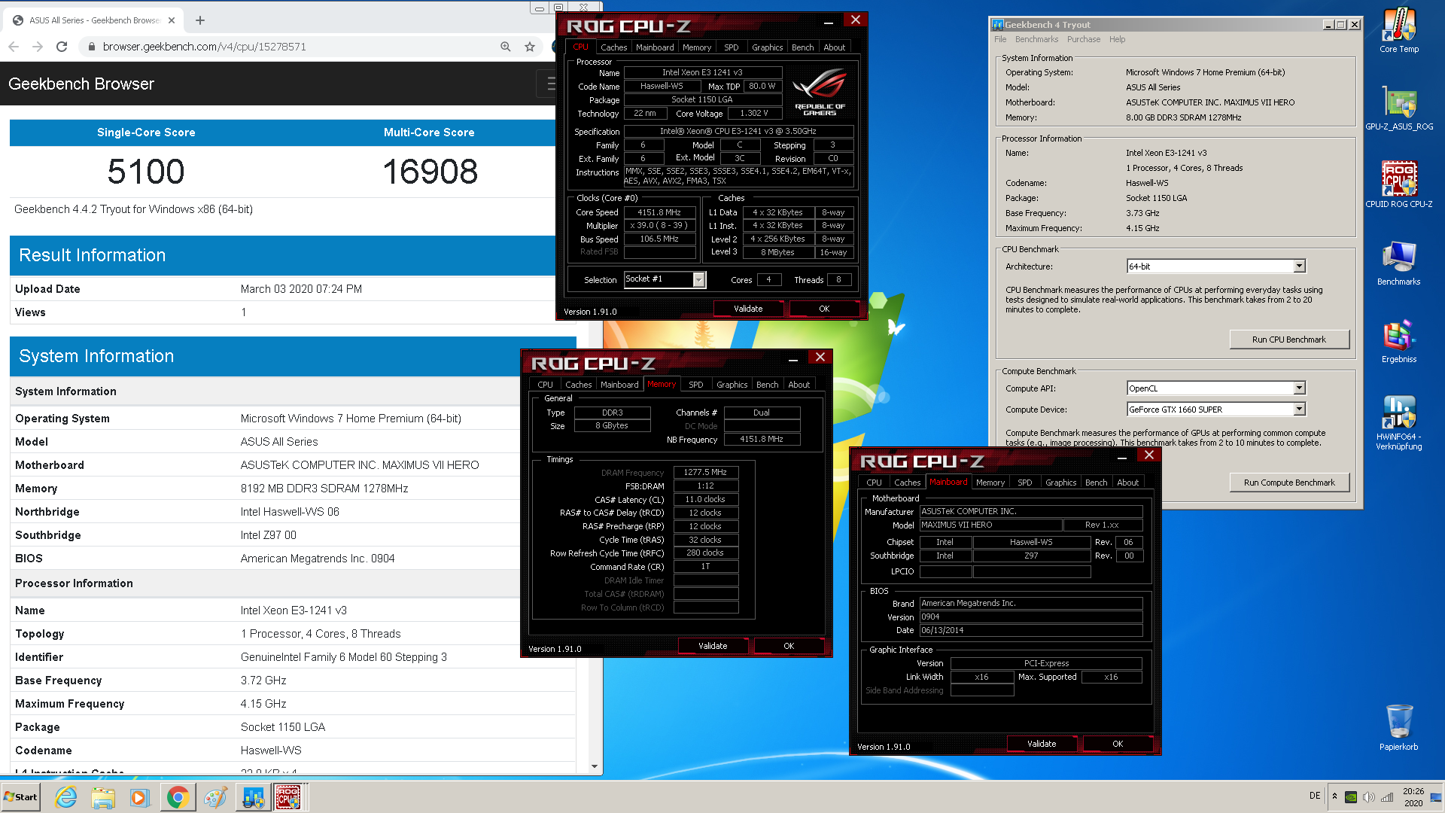Switch to Graphics tab in memory CPU-Z window
Viewport: 1445px width, 813px height.
pyautogui.click(x=732, y=385)
